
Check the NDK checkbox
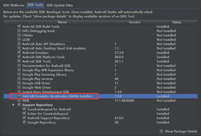click(x=19, y=101)
